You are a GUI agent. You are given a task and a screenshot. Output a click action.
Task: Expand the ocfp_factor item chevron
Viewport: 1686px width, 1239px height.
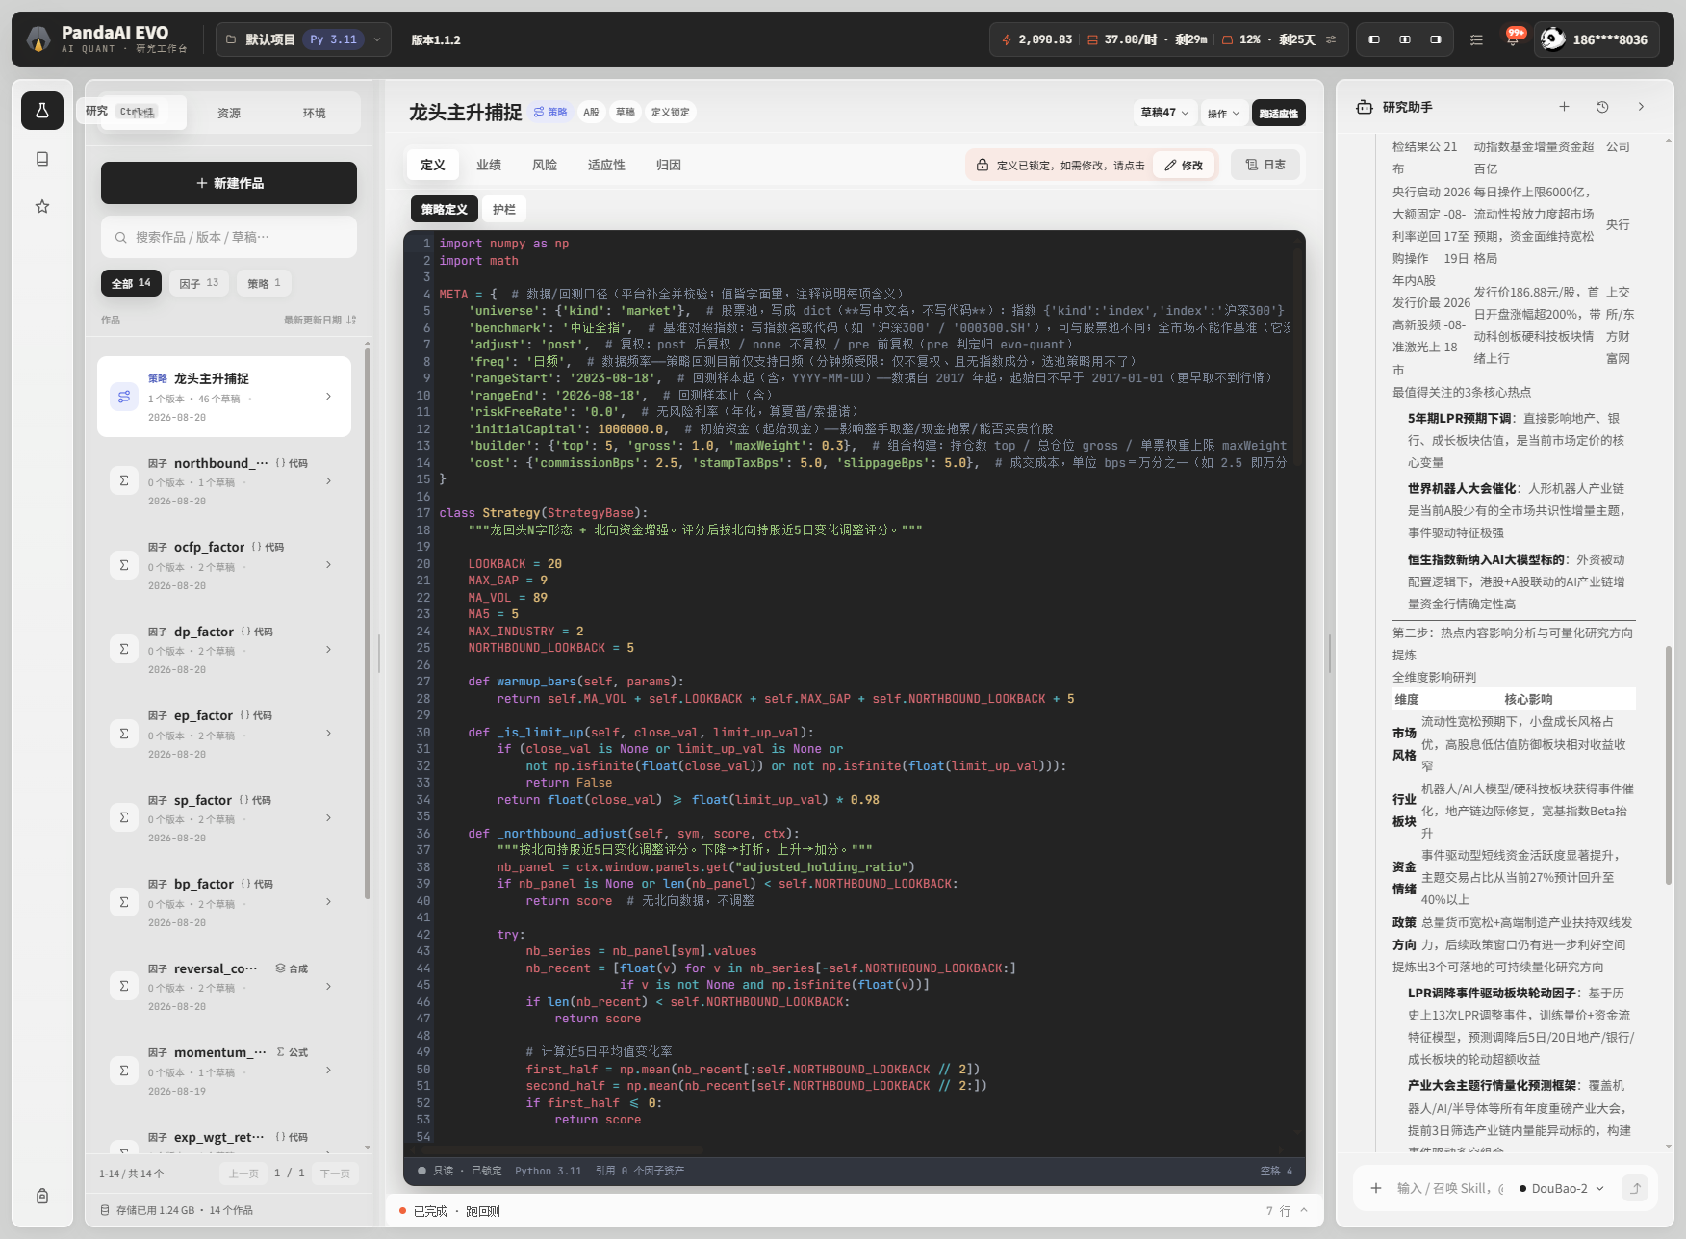coord(329,565)
